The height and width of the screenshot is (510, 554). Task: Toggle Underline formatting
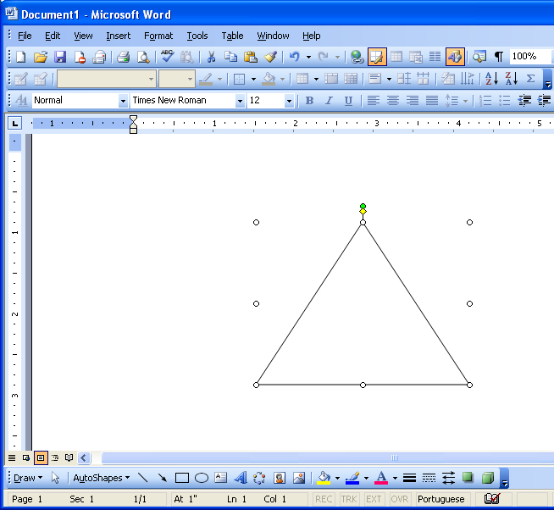(348, 101)
